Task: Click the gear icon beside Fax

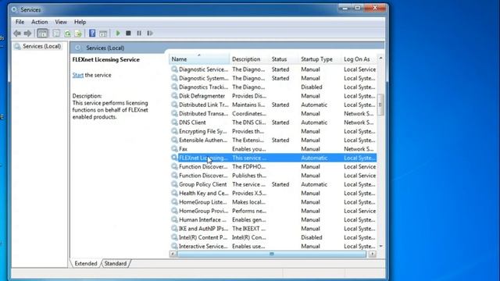Action: pyautogui.click(x=174, y=149)
